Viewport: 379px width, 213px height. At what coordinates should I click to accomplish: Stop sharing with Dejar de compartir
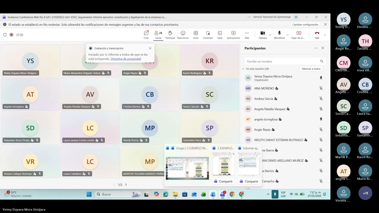[298, 35]
